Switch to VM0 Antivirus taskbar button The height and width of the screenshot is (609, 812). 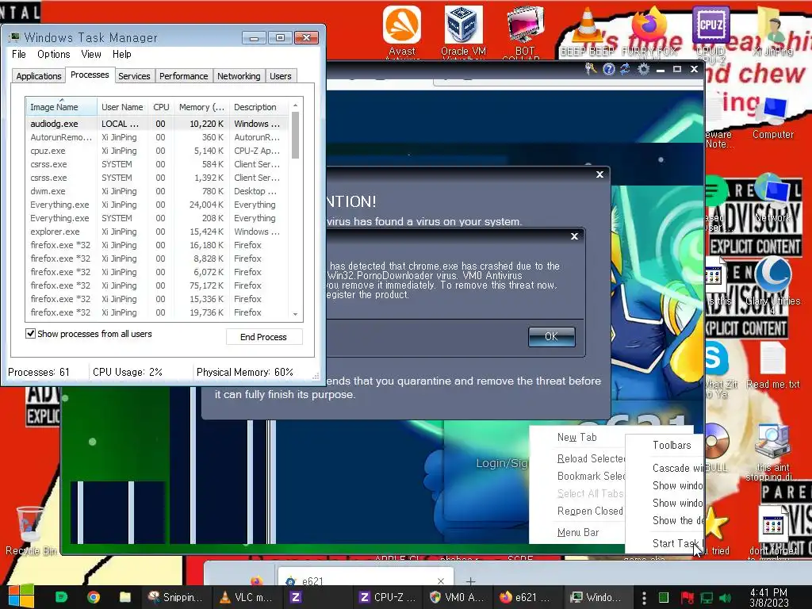click(458, 597)
